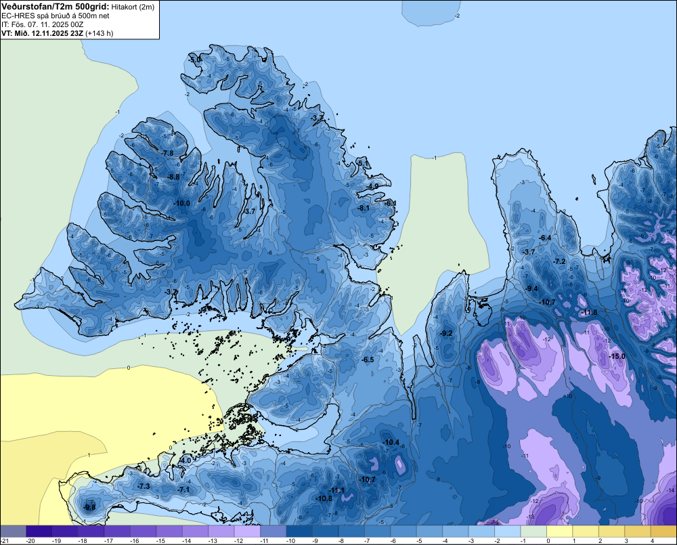Select the legend swatch between -18 and -17

click(91, 531)
